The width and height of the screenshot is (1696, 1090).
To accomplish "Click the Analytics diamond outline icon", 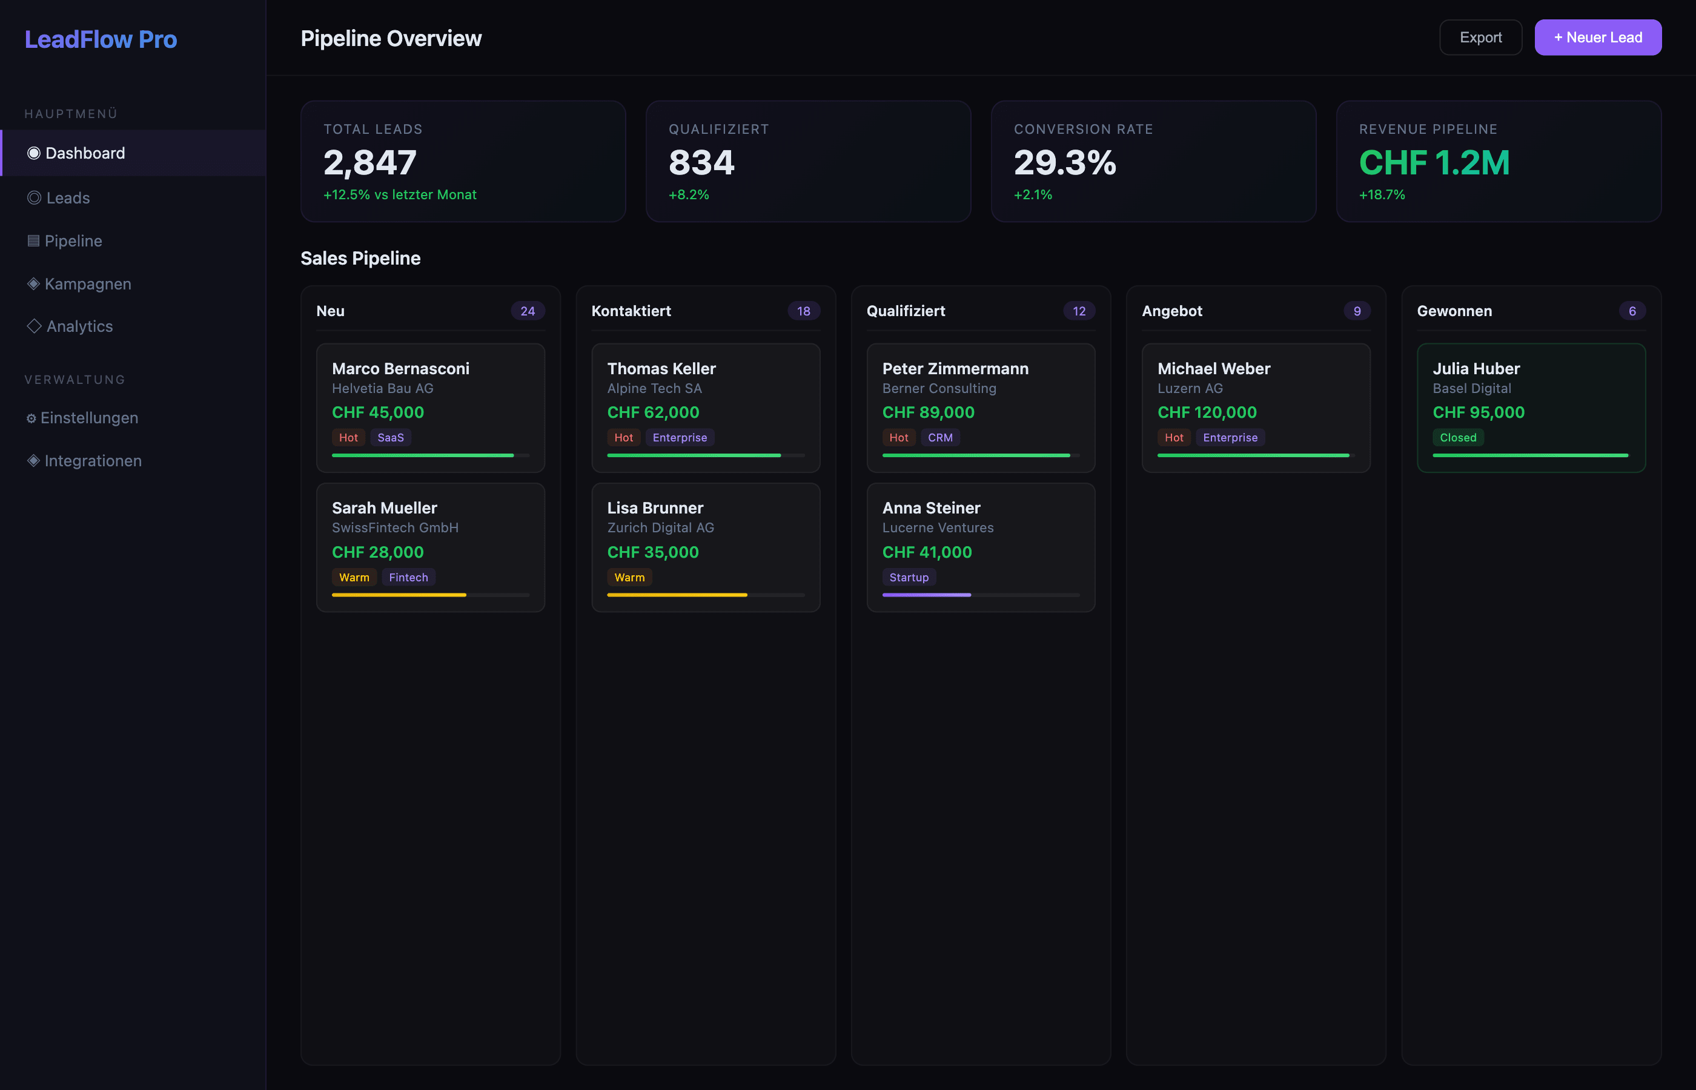I will (34, 326).
